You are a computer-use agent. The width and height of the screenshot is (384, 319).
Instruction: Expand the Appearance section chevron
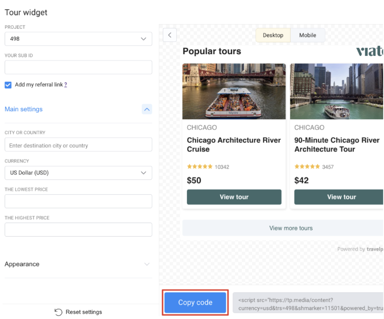pos(147,264)
